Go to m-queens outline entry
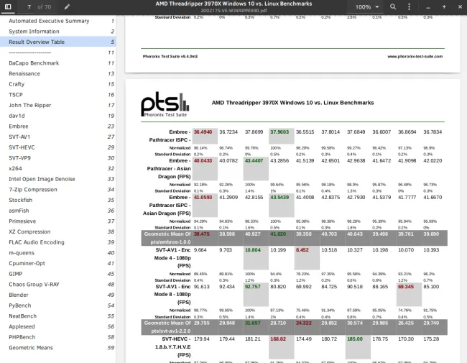467x363 pixels. (x=57, y=253)
